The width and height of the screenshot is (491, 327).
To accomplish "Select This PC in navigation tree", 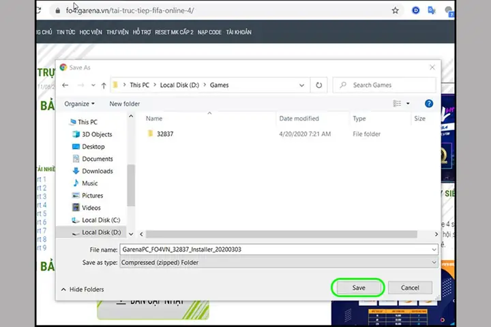I will click(x=84, y=122).
